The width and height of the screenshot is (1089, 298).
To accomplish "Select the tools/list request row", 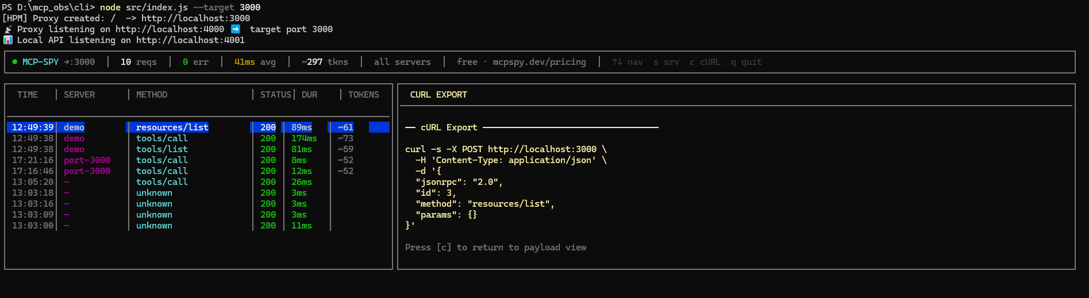I will (x=198, y=149).
